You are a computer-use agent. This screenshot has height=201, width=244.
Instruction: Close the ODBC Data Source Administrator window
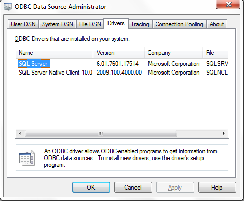228,4
